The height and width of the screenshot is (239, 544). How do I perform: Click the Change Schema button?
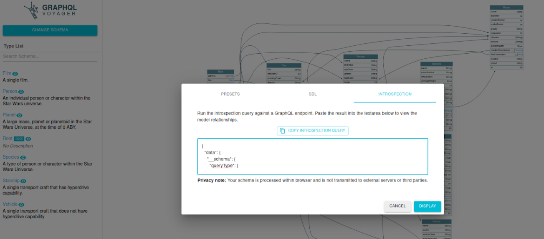pos(50,30)
